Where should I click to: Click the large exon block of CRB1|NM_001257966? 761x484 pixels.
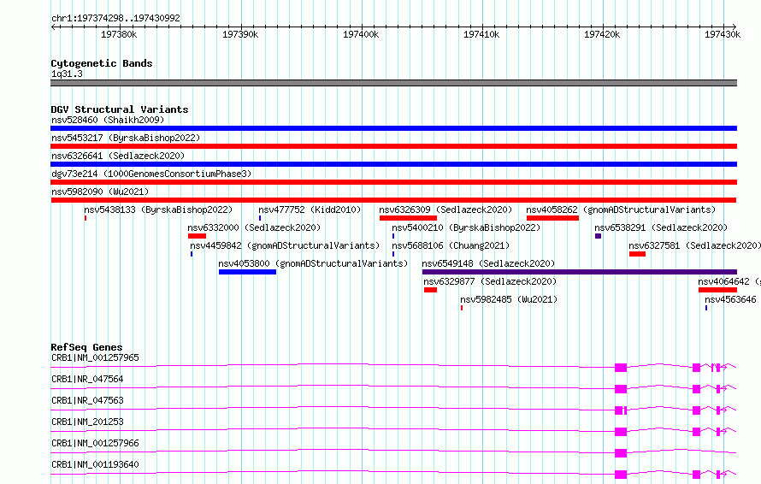(x=621, y=453)
